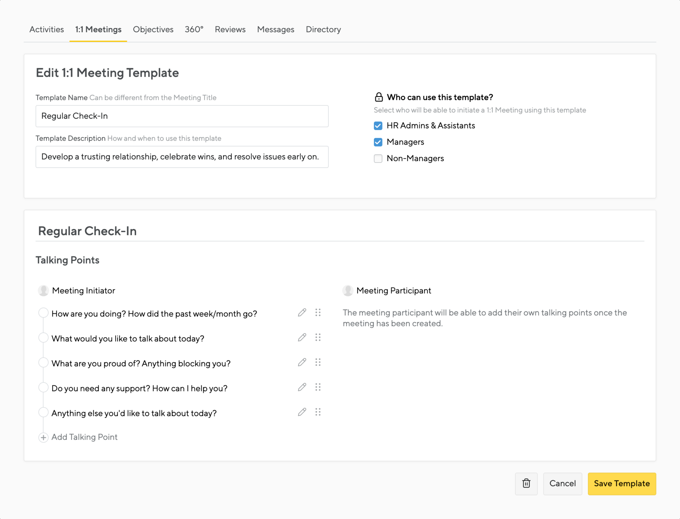Click 'What would you like to talk about today?' text
Screen dimensions: 680x519
tap(128, 339)
